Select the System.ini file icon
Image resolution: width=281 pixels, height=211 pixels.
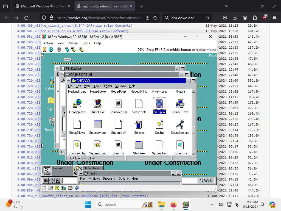click(x=180, y=145)
